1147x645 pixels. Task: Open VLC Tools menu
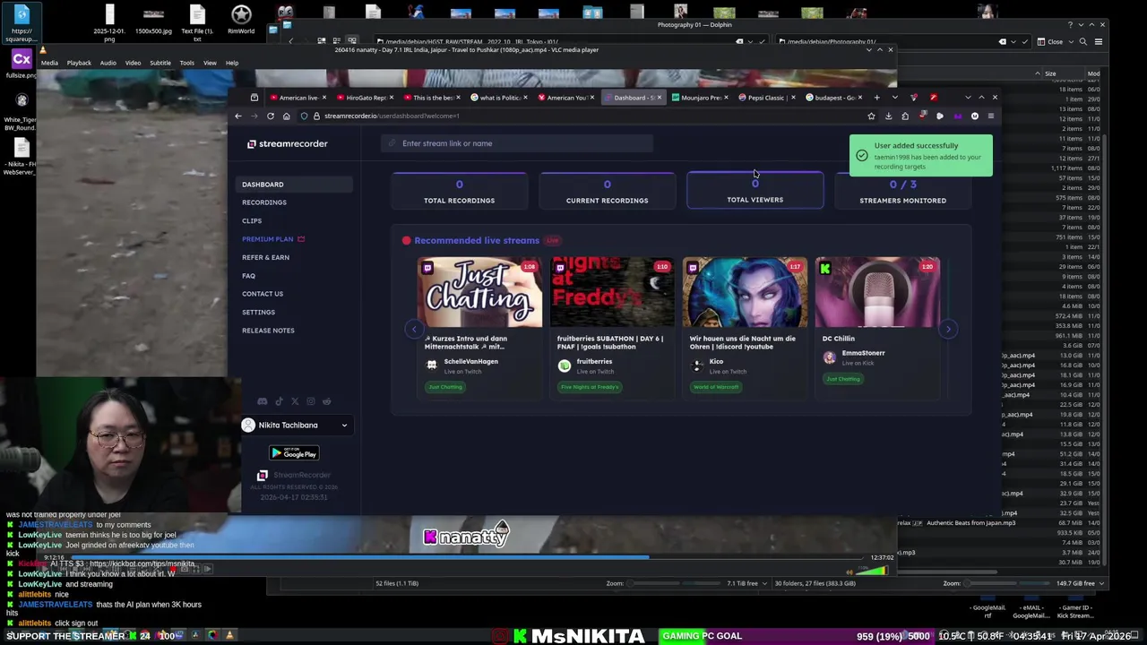tap(186, 63)
